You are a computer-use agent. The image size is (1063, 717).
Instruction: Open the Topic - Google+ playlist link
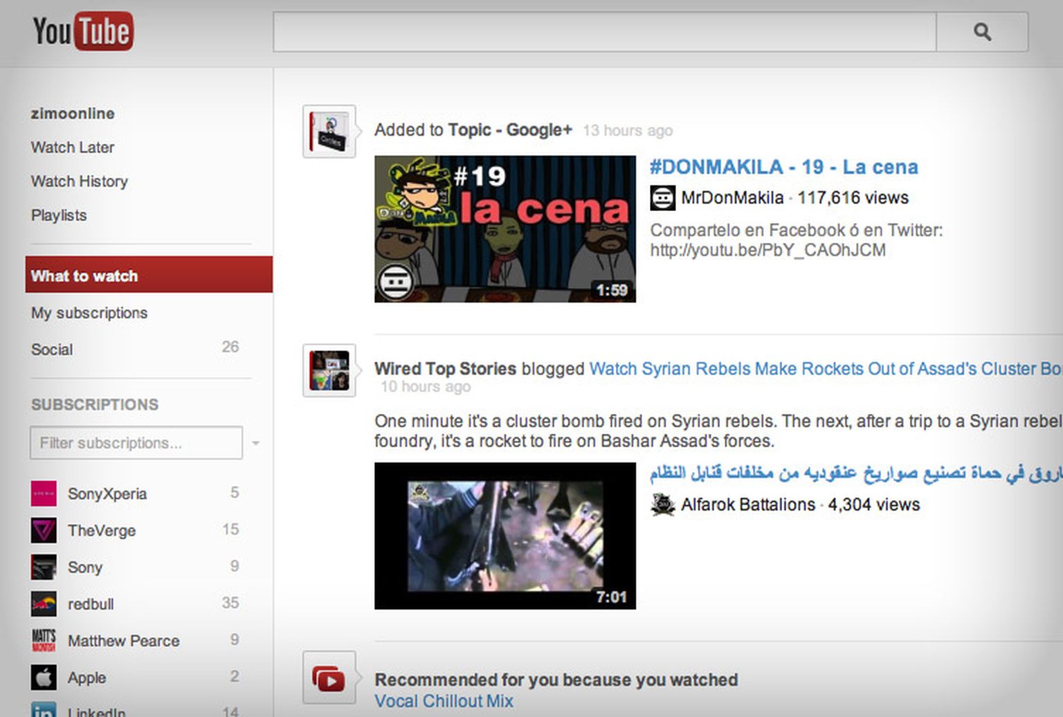pyautogui.click(x=510, y=130)
